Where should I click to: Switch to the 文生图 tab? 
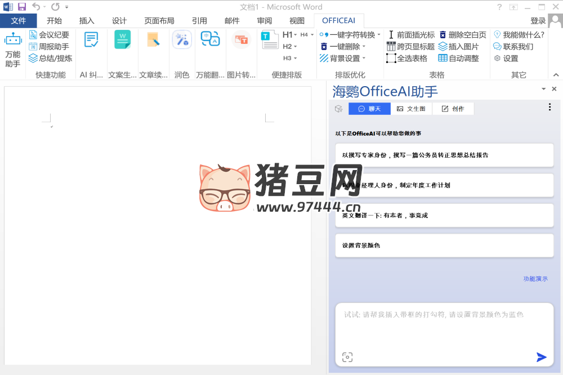pos(411,109)
